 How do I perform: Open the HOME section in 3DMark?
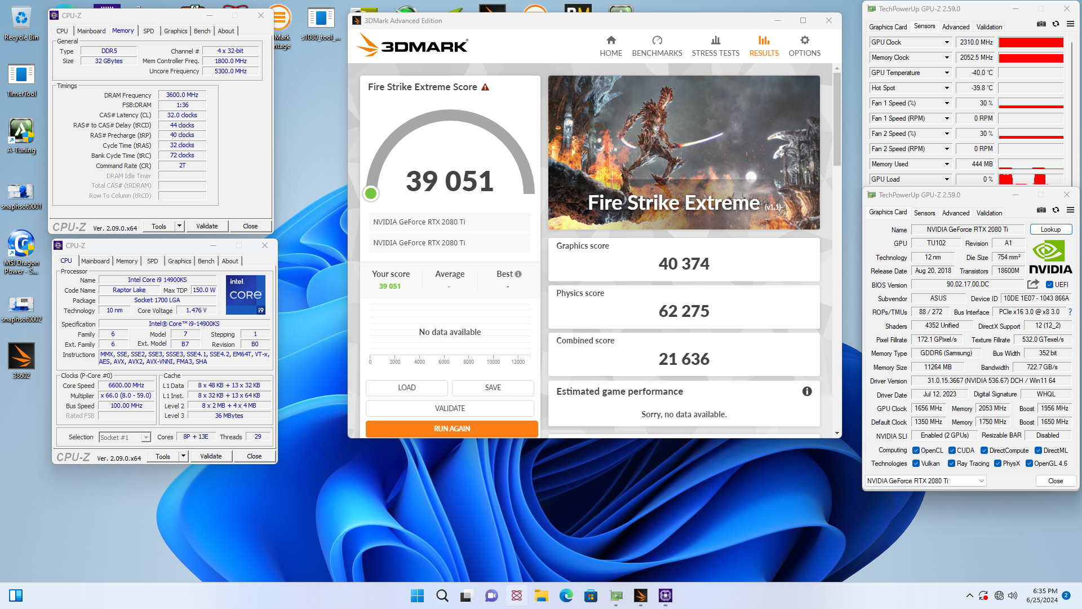tap(611, 46)
